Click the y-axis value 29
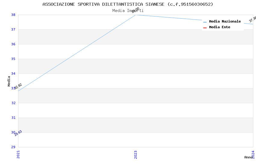 (x=13, y=147)
